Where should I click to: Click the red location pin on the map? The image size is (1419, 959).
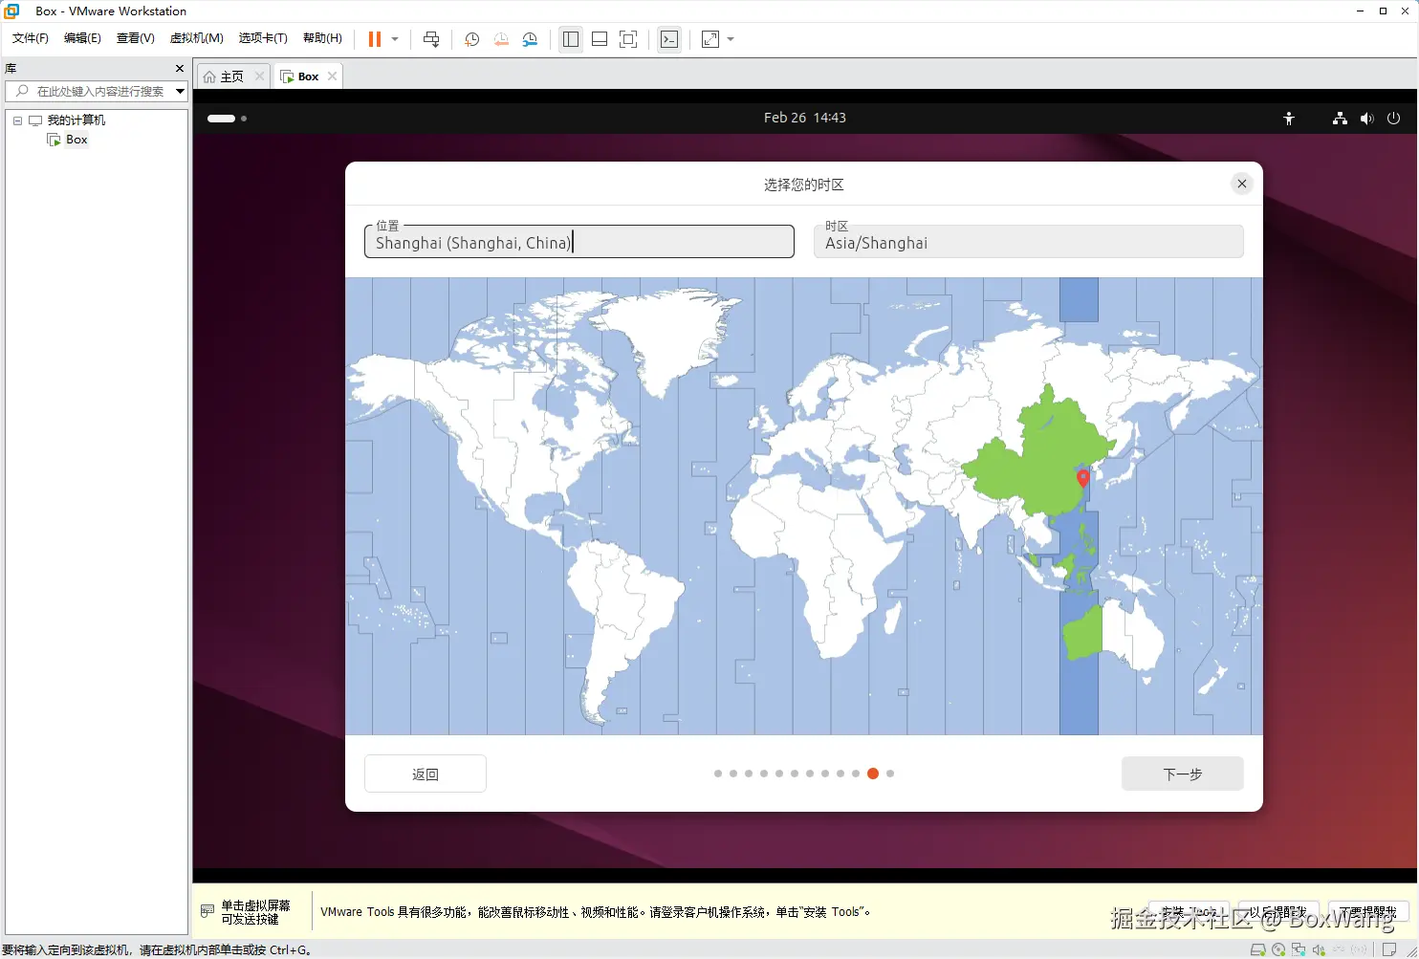click(x=1082, y=478)
